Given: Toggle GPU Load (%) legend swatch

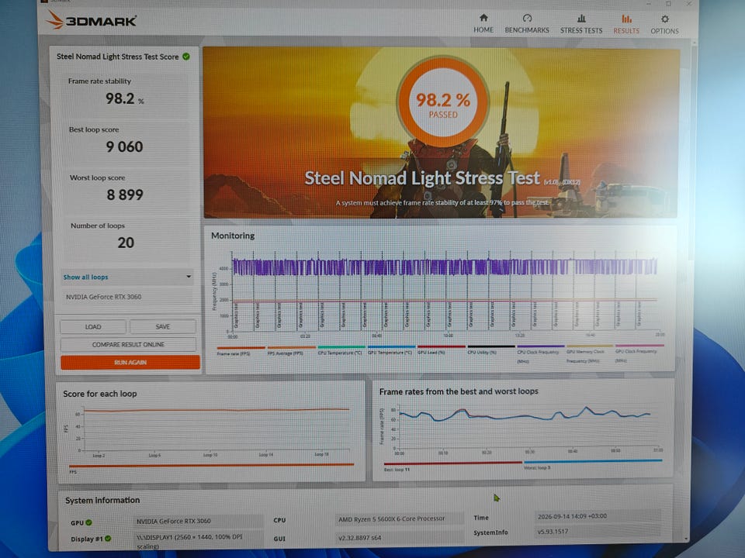Looking at the screenshot, I should click(442, 346).
